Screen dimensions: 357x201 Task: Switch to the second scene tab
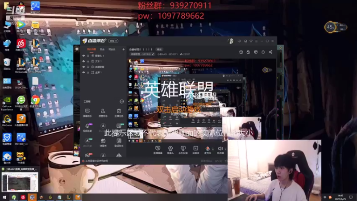(102, 49)
